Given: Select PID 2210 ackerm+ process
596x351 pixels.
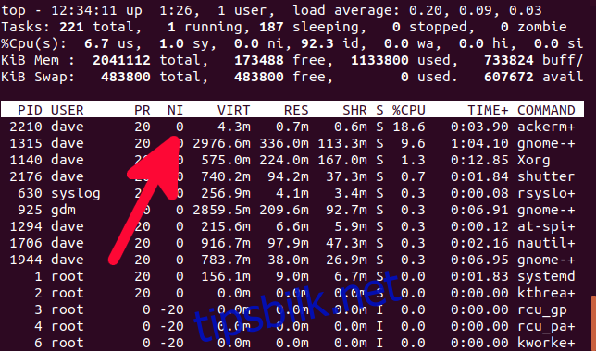Looking at the screenshot, I should coord(292,127).
